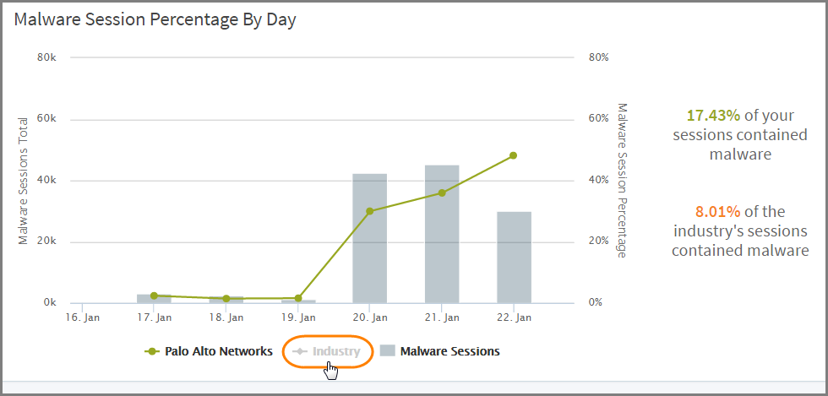828x396 pixels.
Task: Show the Industry series via legend label
Action: (336, 351)
